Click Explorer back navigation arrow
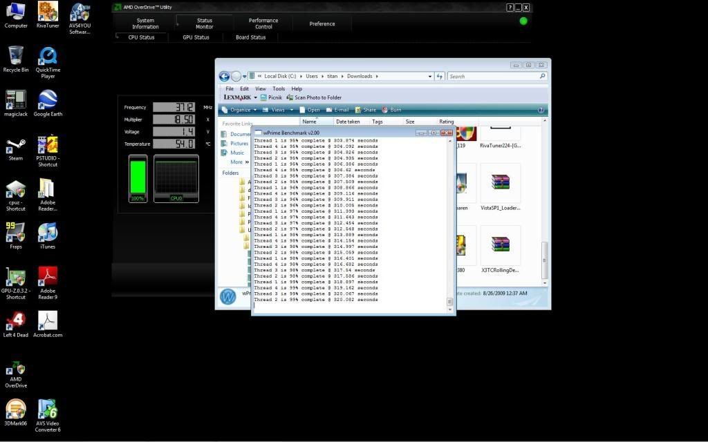 click(x=225, y=76)
